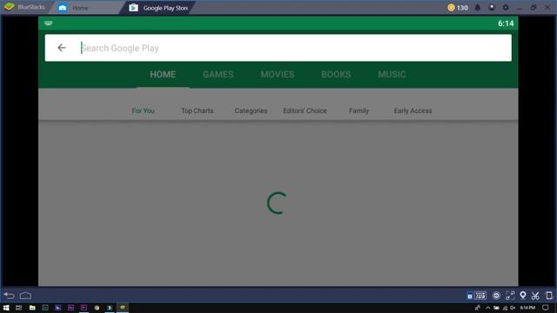Click the taskbar clock showing 6:14 PM
Image resolution: width=557 pixels, height=313 pixels.
pos(527,308)
